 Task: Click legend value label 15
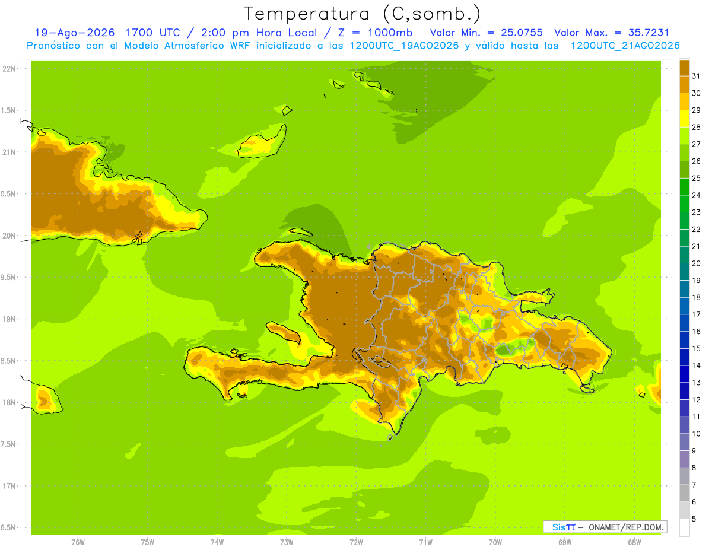point(696,348)
